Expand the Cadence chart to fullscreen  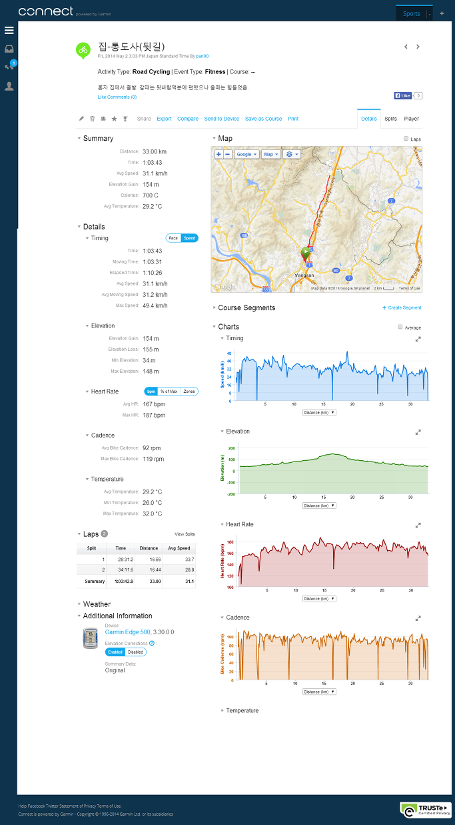pos(418,618)
